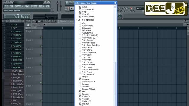Toggle the ME80 favorite checkbox

[80, 92]
